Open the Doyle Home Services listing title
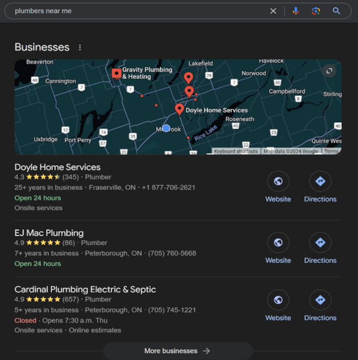The image size is (358, 360). [x=57, y=167]
